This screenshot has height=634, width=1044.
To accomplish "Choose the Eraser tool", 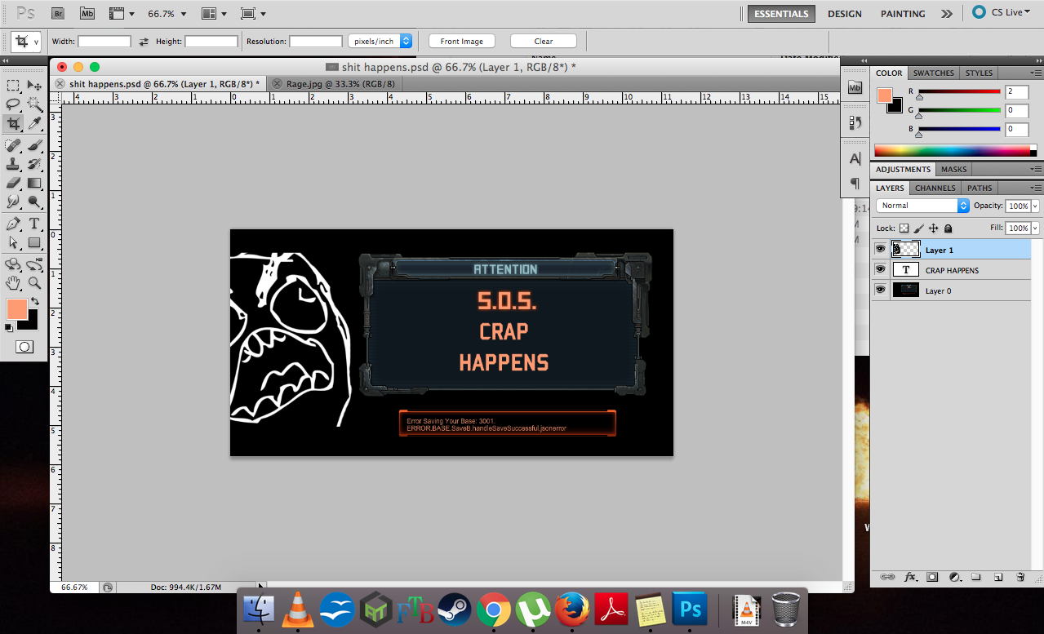I will [x=13, y=183].
